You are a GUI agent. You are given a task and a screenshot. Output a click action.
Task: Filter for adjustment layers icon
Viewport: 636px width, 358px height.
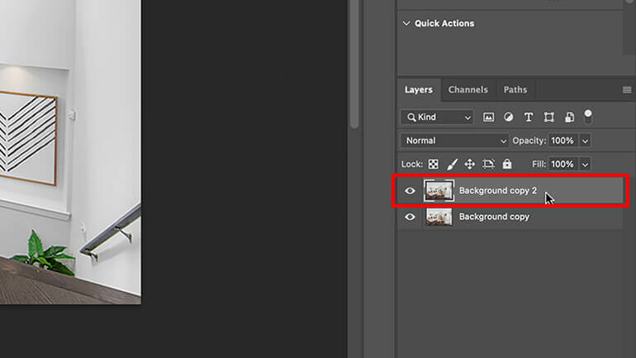(x=508, y=117)
